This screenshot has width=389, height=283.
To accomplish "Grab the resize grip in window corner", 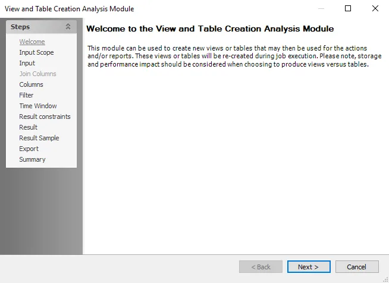I will (385, 280).
